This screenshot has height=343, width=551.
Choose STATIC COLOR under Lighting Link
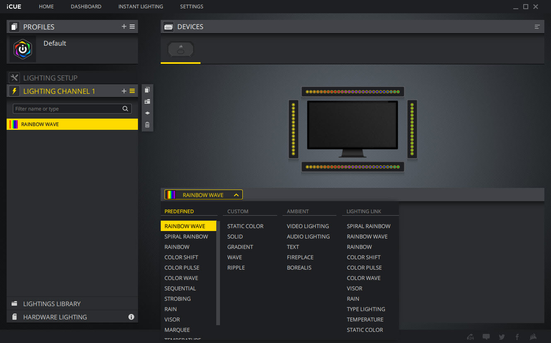click(365, 330)
